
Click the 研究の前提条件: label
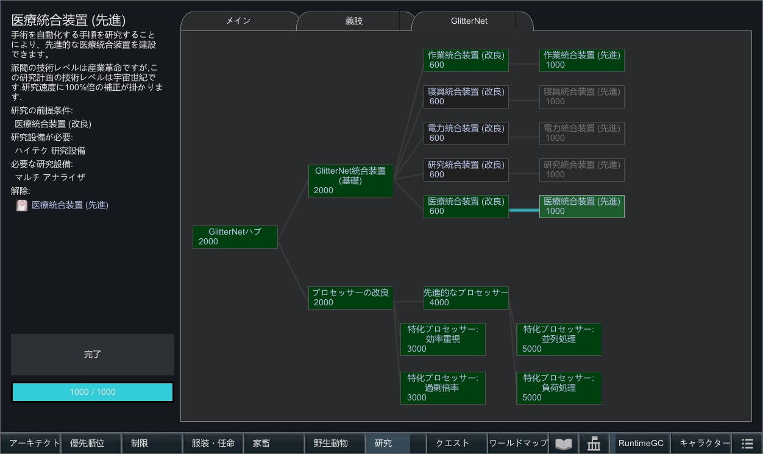point(42,110)
